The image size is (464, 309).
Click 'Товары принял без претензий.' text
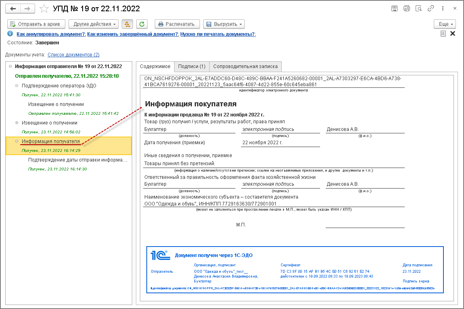[180, 164]
